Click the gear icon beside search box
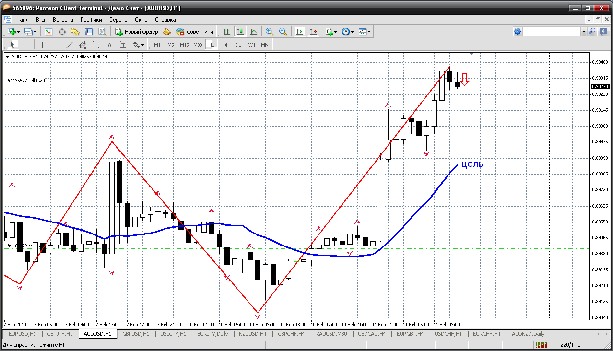613x351 pixels. click(x=518, y=32)
